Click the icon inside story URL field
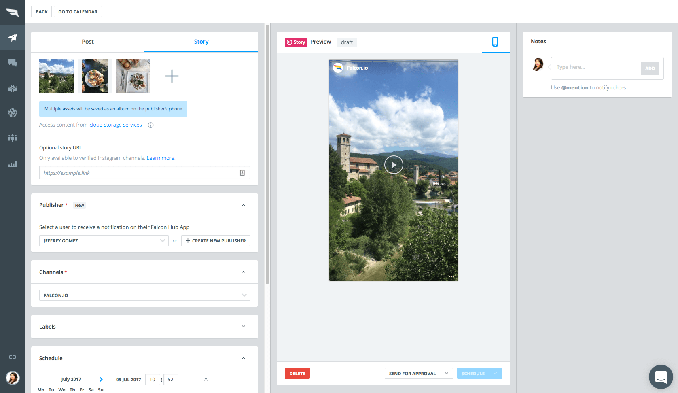Screen dimensions: 678x393 (x=242, y=173)
